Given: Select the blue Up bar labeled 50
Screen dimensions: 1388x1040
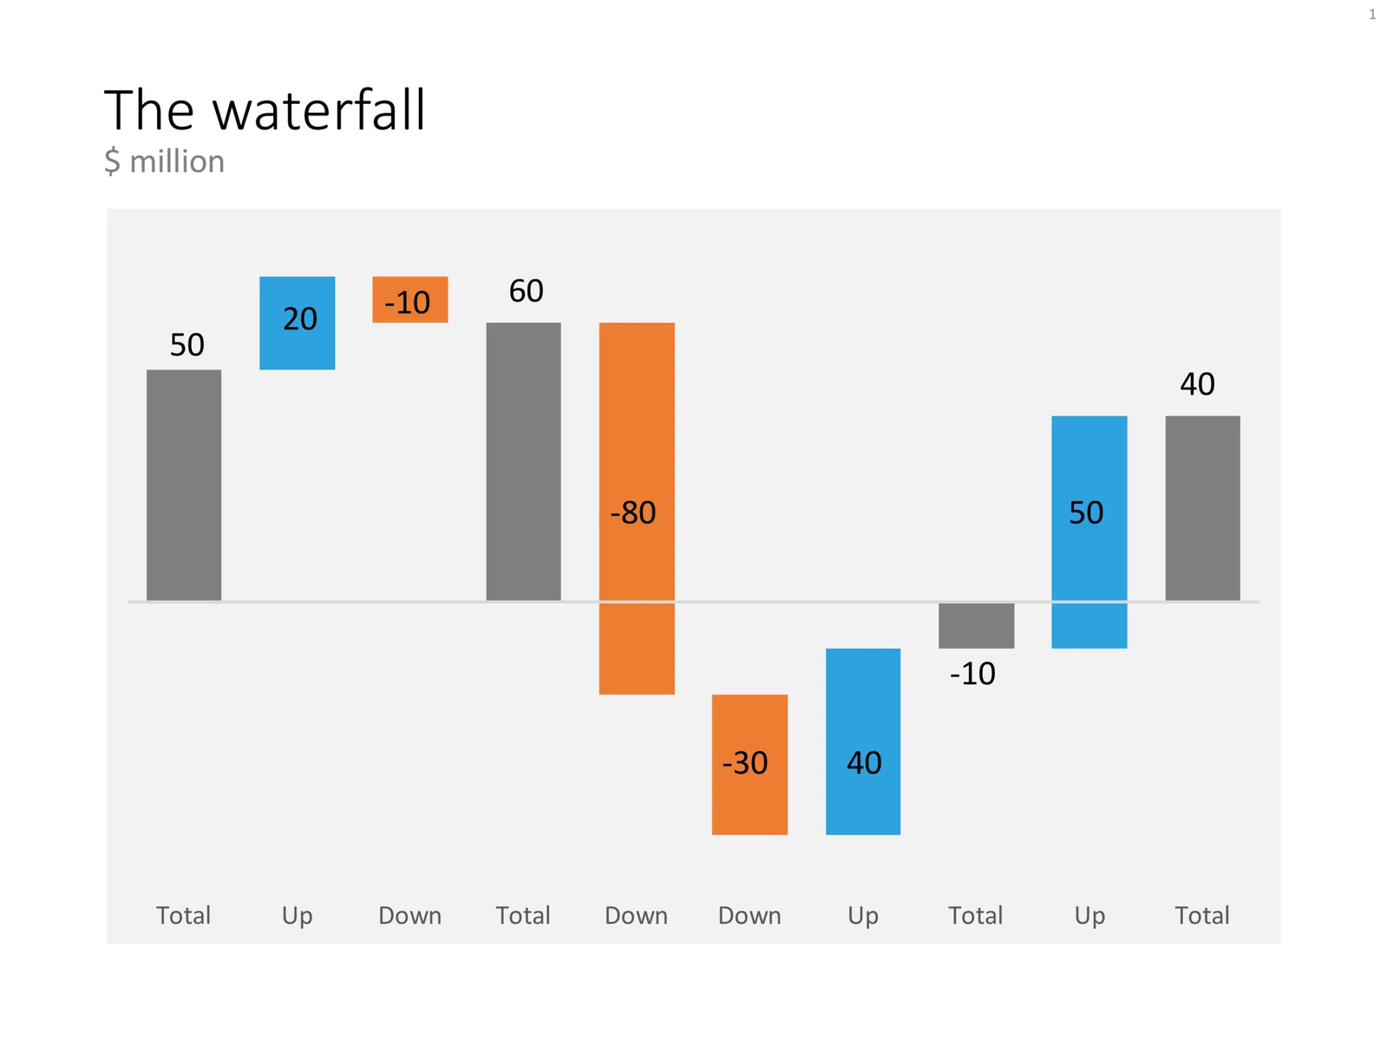Looking at the screenshot, I should point(1090,532).
